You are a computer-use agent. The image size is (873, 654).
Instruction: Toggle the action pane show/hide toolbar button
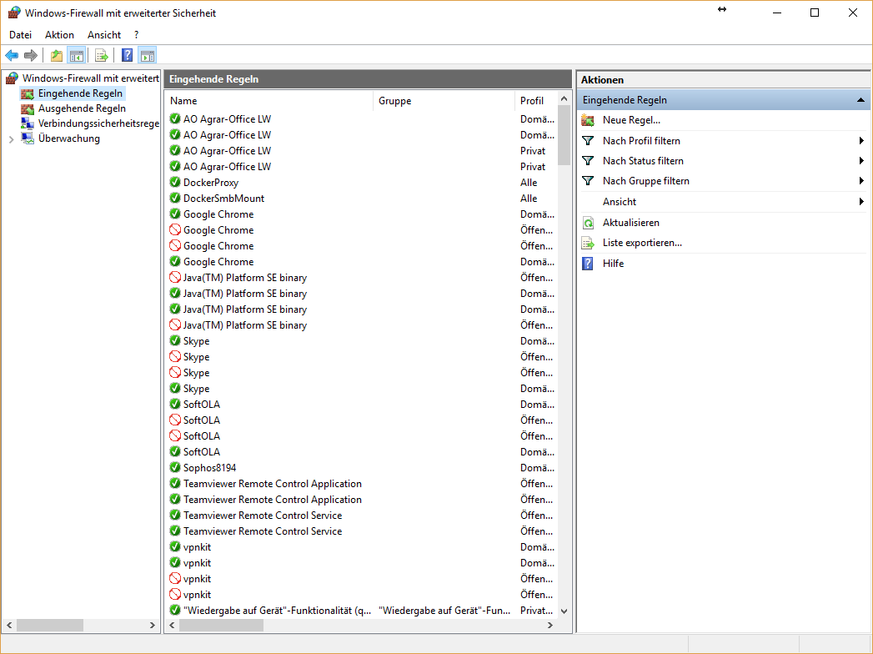(x=148, y=56)
